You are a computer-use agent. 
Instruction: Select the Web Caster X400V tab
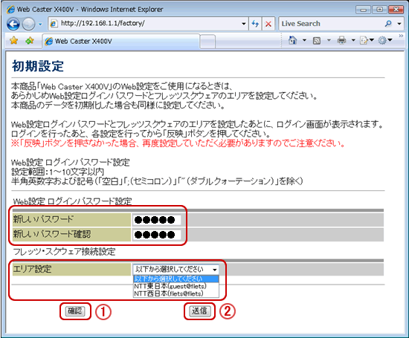pos(121,41)
